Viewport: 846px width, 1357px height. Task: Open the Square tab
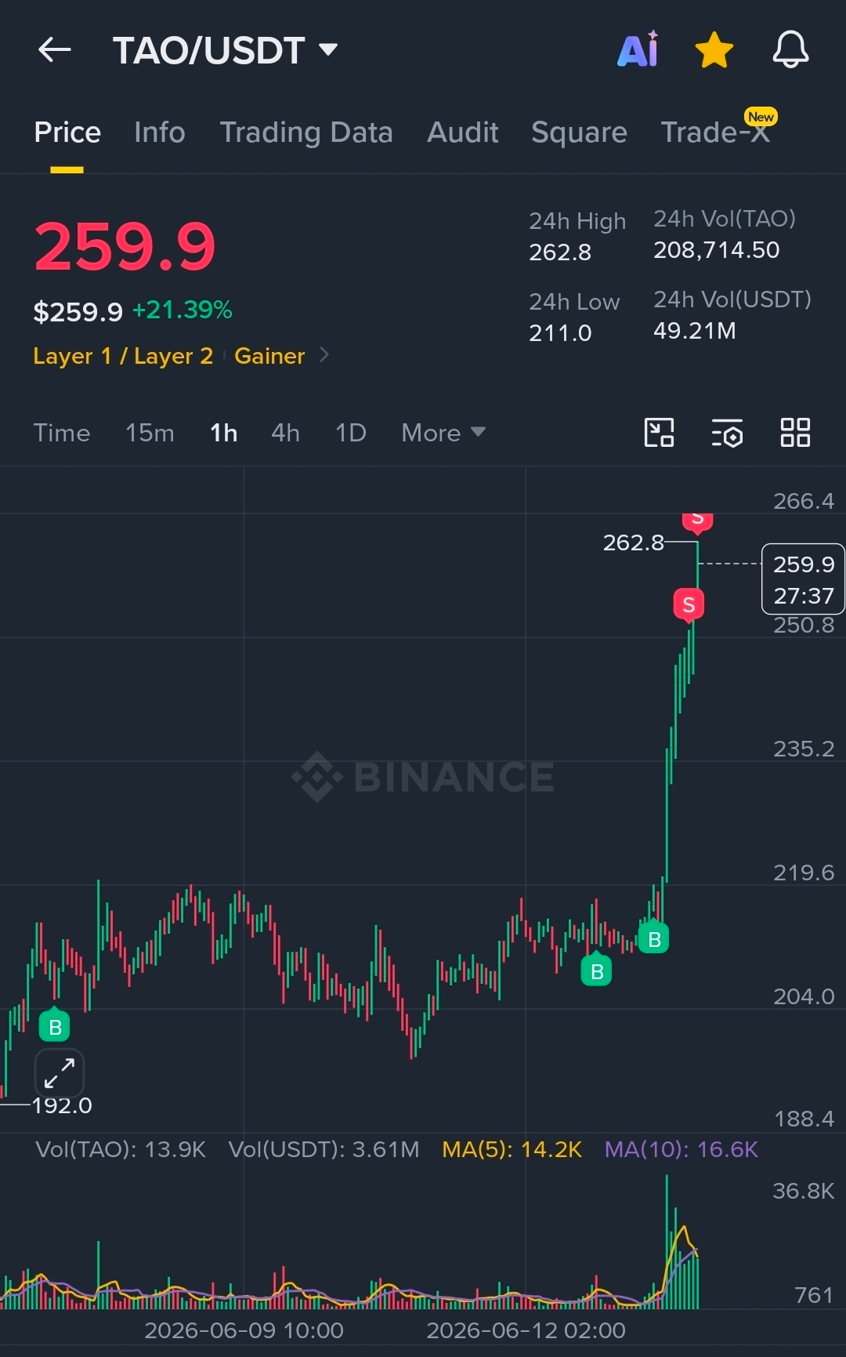pyautogui.click(x=579, y=132)
